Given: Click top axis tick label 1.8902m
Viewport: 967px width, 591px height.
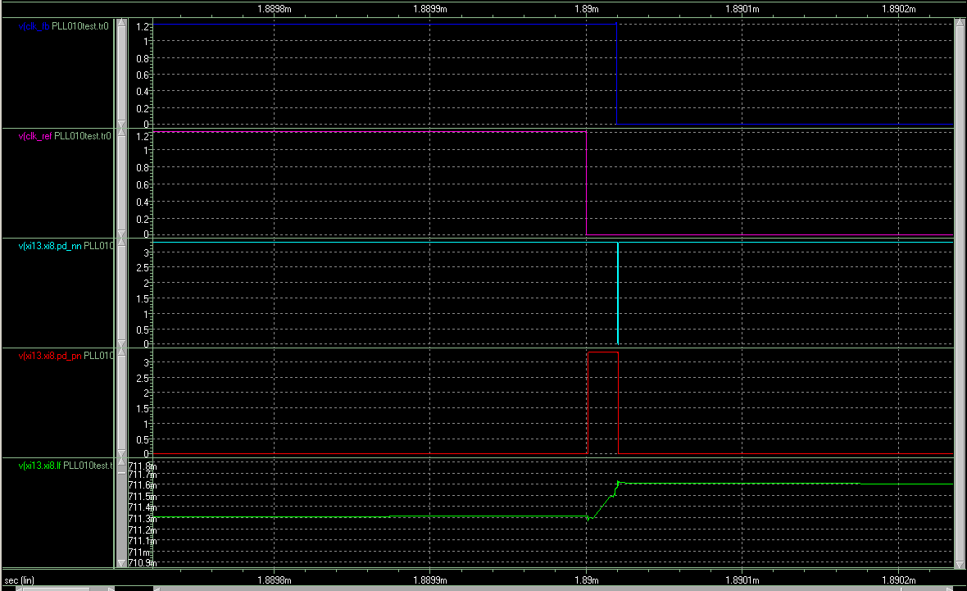Looking at the screenshot, I should tap(898, 9).
